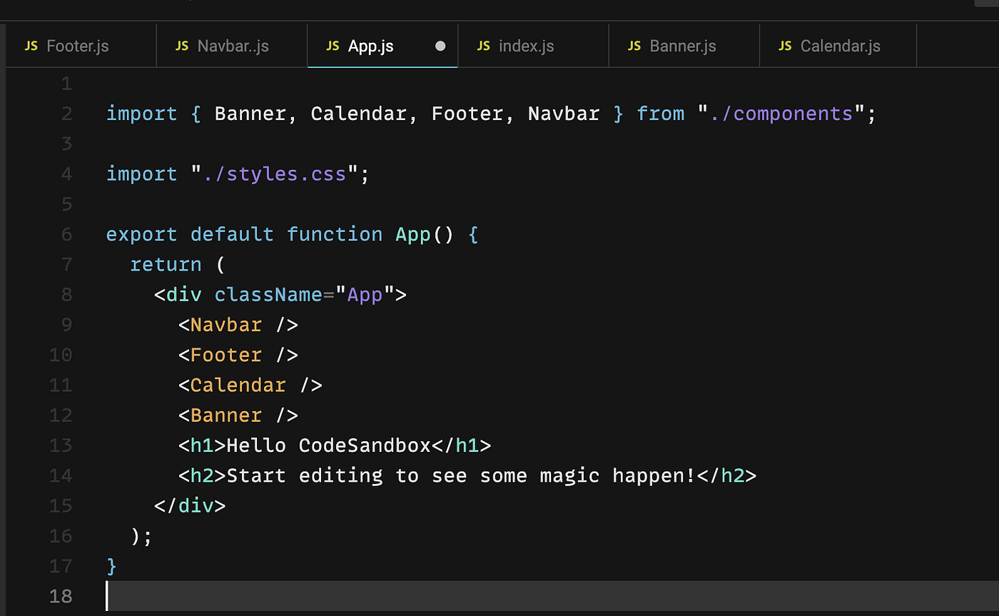Switch to the index.js tab

[526, 46]
